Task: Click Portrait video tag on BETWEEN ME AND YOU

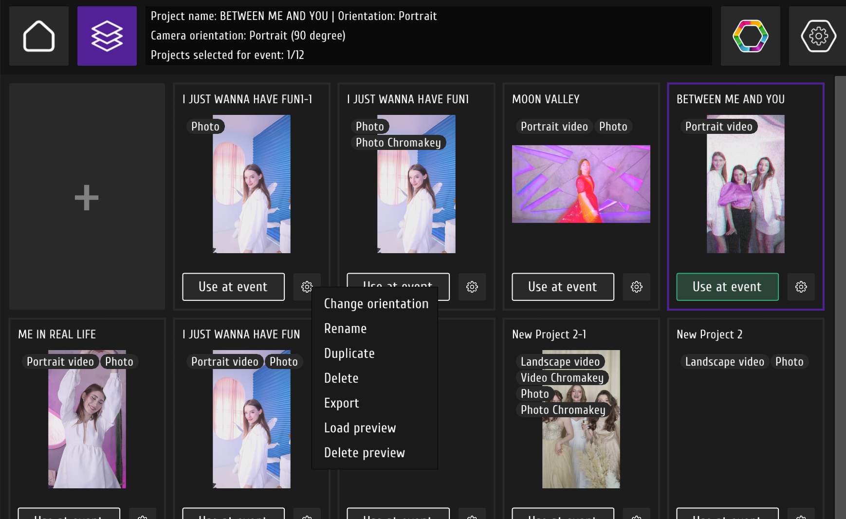Action: point(719,127)
